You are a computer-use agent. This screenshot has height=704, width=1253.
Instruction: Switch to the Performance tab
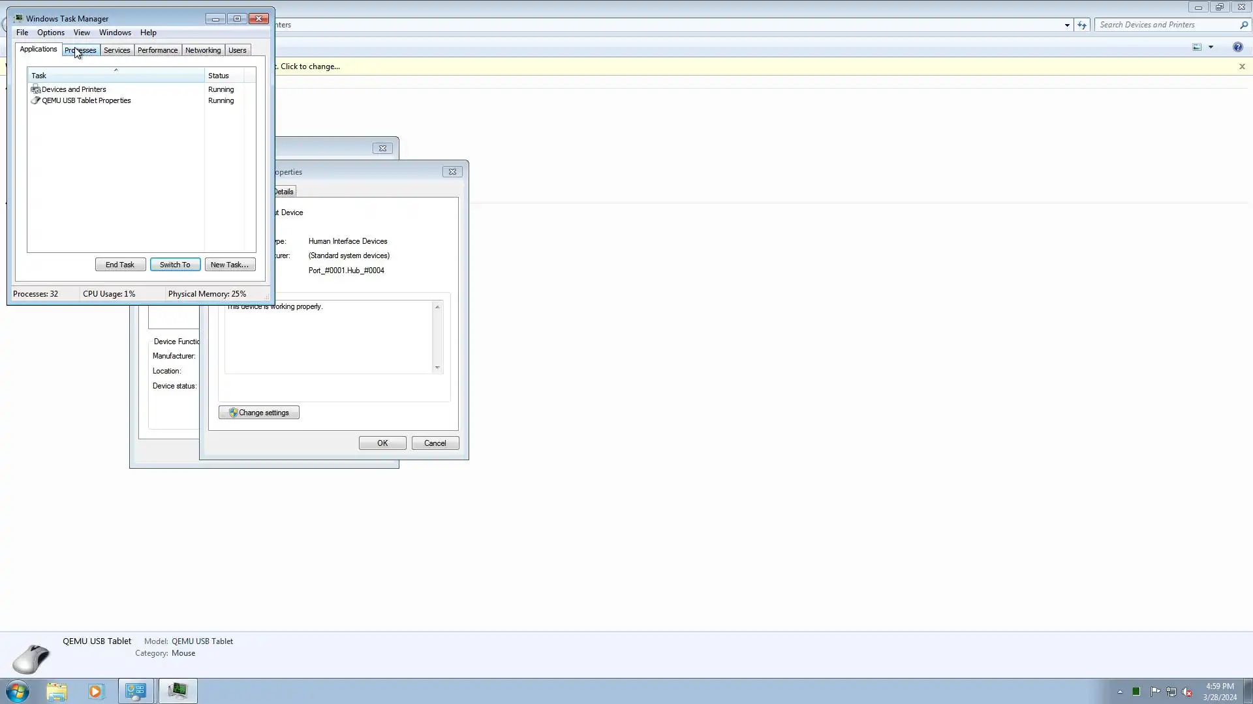point(157,50)
